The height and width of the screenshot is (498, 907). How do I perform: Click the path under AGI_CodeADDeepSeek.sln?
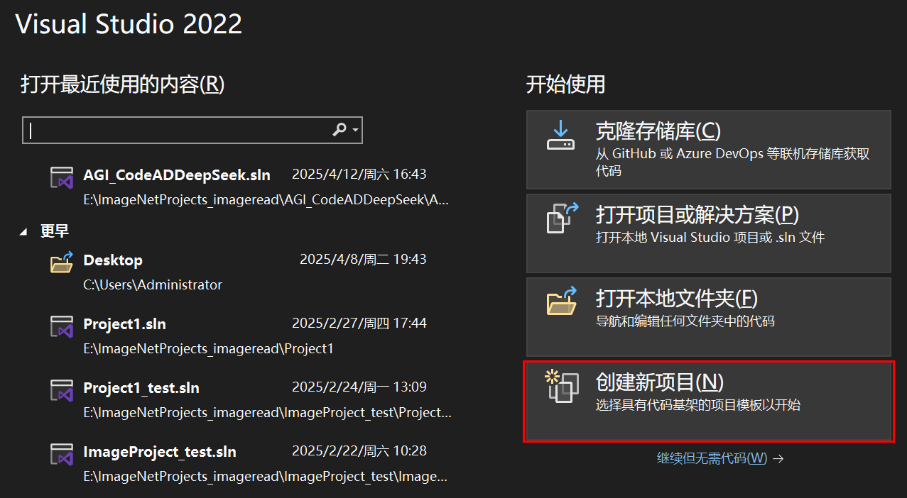[266, 200]
